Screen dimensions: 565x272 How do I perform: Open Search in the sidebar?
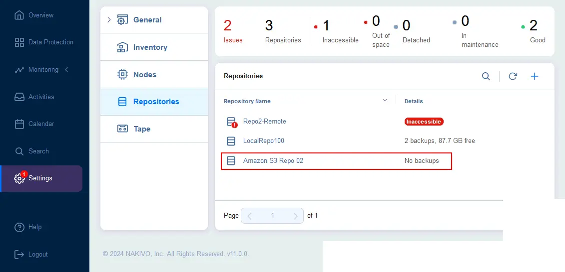pyautogui.click(x=38, y=151)
